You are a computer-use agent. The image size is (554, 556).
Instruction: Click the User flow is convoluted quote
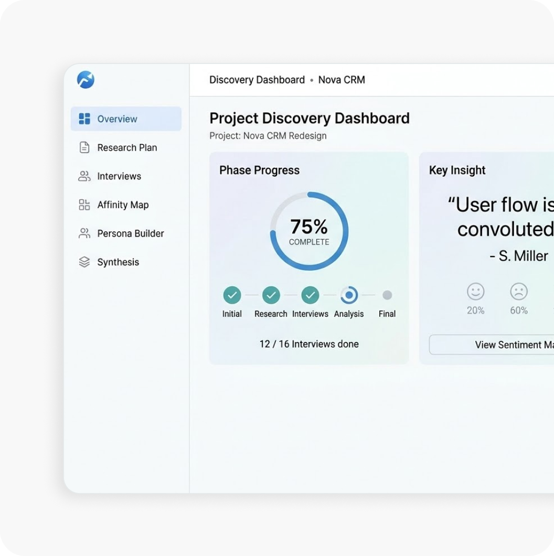click(501, 217)
